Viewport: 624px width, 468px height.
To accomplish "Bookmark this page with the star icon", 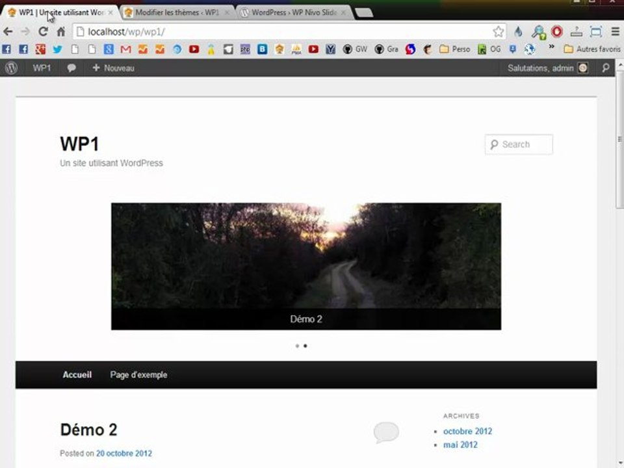I will 498,31.
